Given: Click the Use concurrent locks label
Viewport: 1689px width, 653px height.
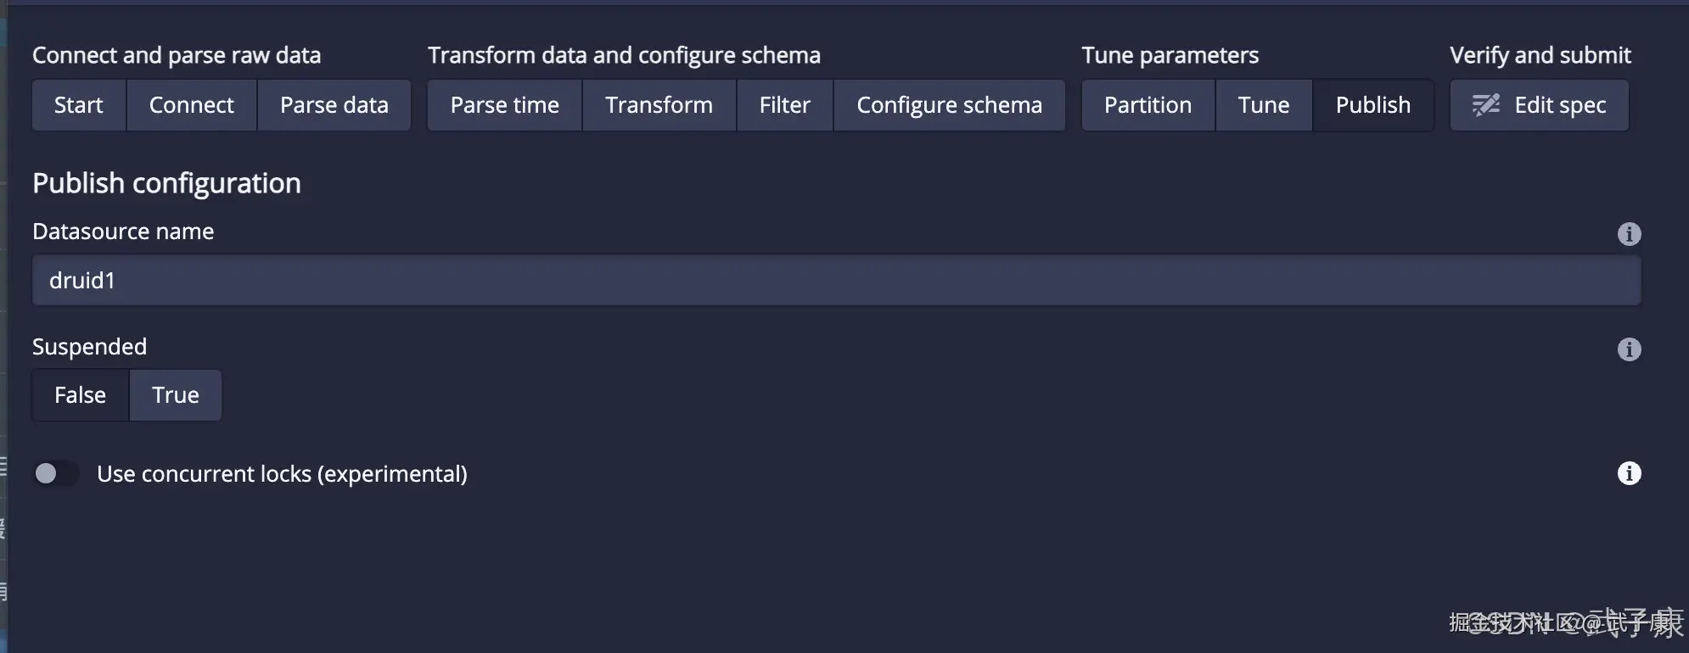Looking at the screenshot, I should coord(282,474).
